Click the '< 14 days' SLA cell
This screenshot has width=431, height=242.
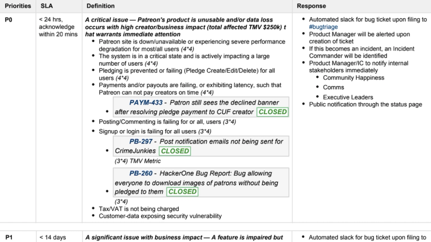(53, 237)
